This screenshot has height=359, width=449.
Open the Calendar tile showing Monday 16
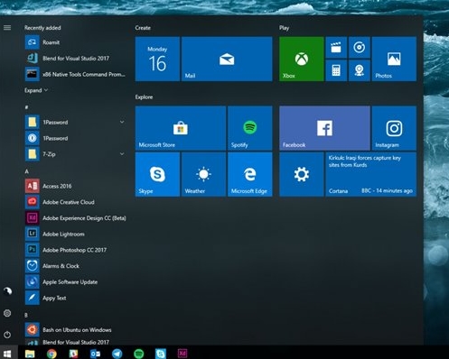(x=157, y=59)
